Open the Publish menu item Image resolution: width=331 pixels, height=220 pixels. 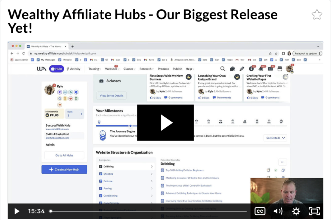pos(177,69)
